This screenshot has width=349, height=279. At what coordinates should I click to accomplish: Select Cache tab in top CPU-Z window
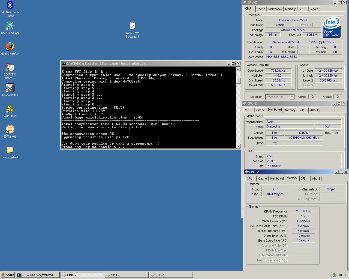coord(261,9)
